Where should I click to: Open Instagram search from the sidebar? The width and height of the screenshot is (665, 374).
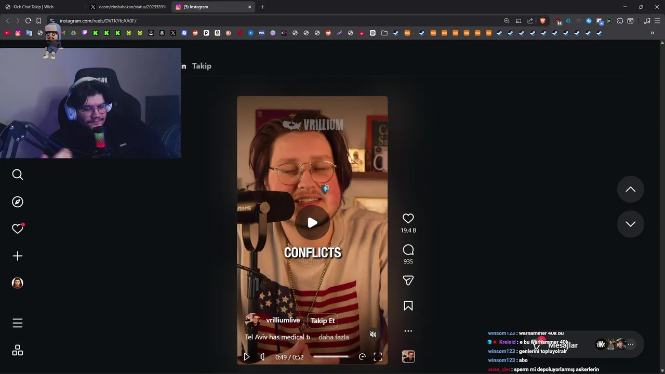[x=18, y=175]
